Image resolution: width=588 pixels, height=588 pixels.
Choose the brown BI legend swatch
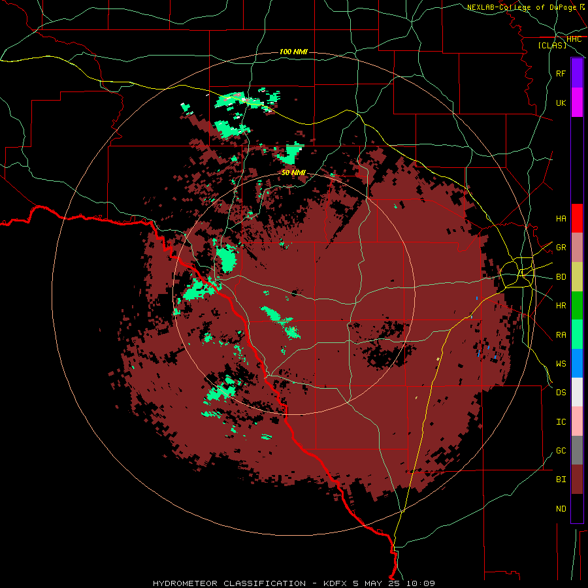pos(577,480)
